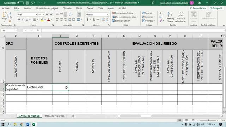Switch to Page Layout view icon
Image resolution: width=226 pixels, height=127 pixels.
click(x=186, y=120)
